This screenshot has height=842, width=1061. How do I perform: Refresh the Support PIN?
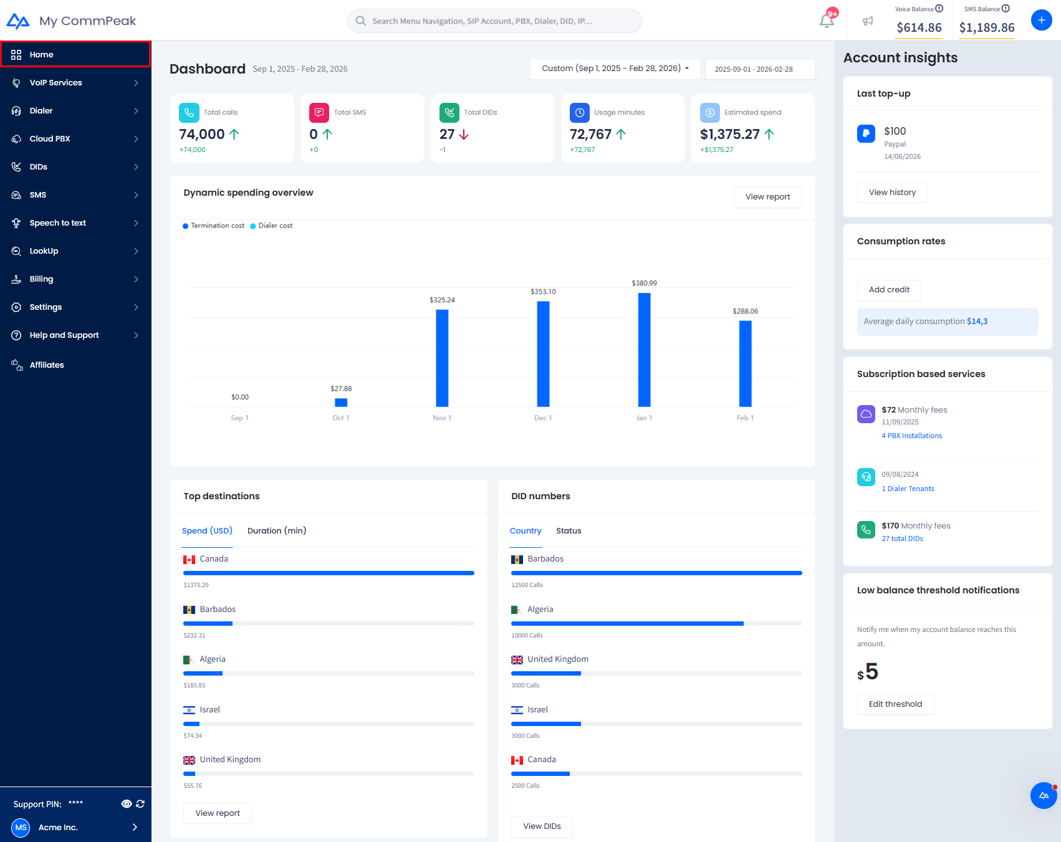click(x=140, y=804)
